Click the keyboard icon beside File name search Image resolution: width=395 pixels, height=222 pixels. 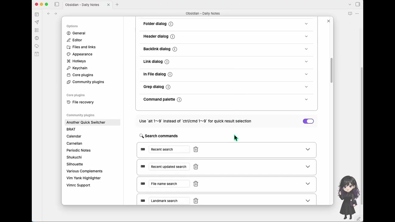tap(143, 183)
